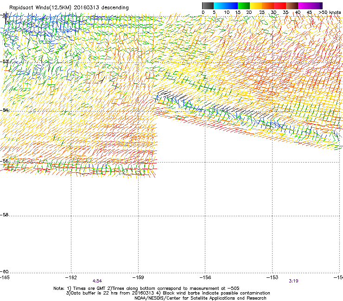343x301 pixels.
Task: Click the '-60' latitude axis label
Action: (4, 272)
